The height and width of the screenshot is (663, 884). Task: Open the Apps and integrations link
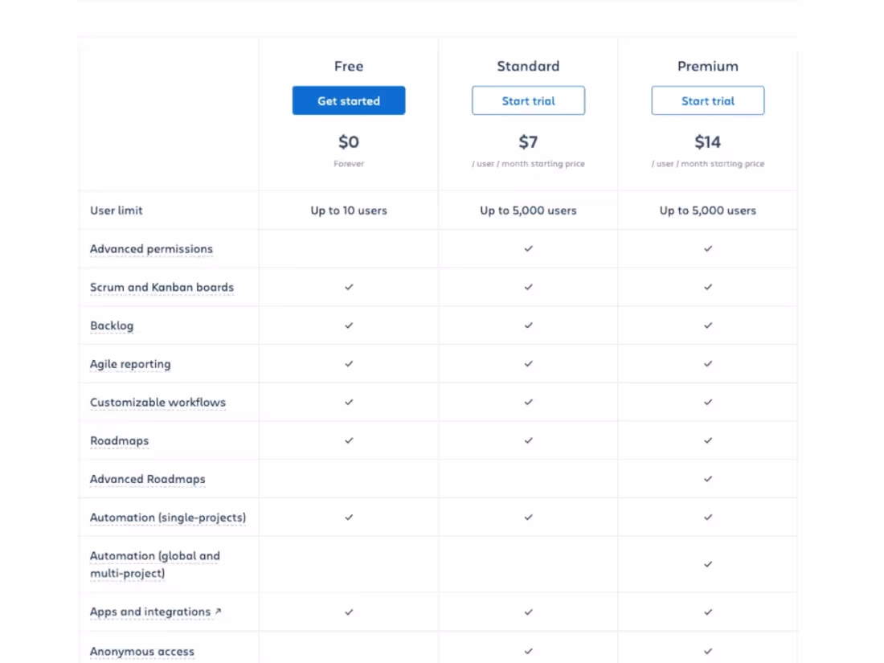coord(149,612)
